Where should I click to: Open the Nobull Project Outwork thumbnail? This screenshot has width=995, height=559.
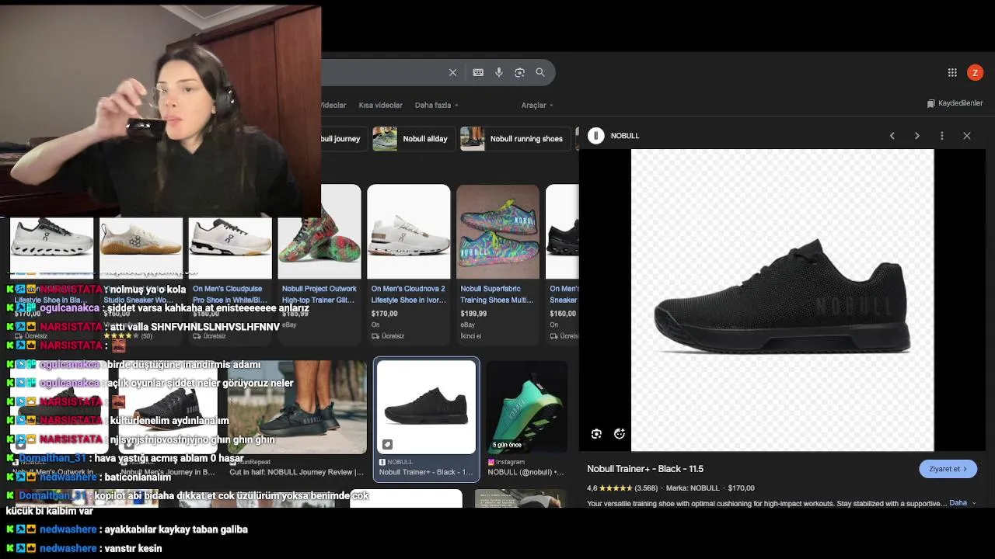click(x=319, y=231)
